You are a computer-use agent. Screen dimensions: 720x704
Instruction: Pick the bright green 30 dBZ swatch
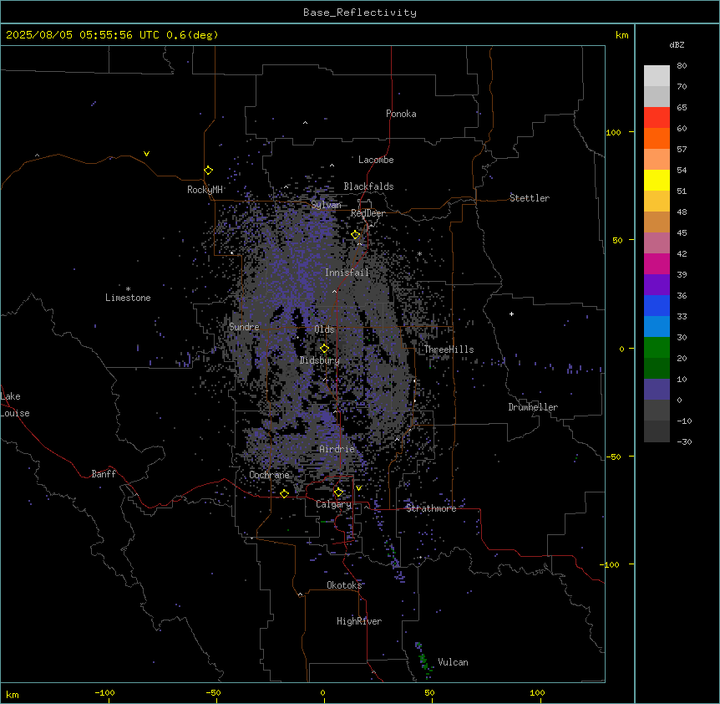657,348
